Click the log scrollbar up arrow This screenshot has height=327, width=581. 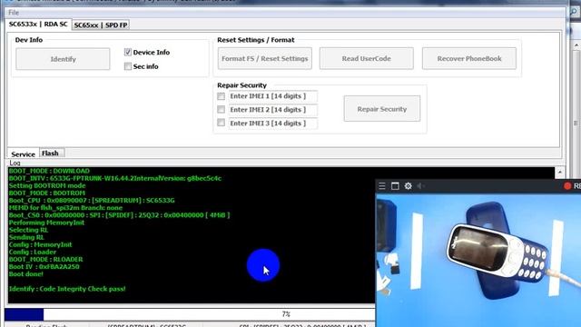pyautogui.click(x=559, y=173)
